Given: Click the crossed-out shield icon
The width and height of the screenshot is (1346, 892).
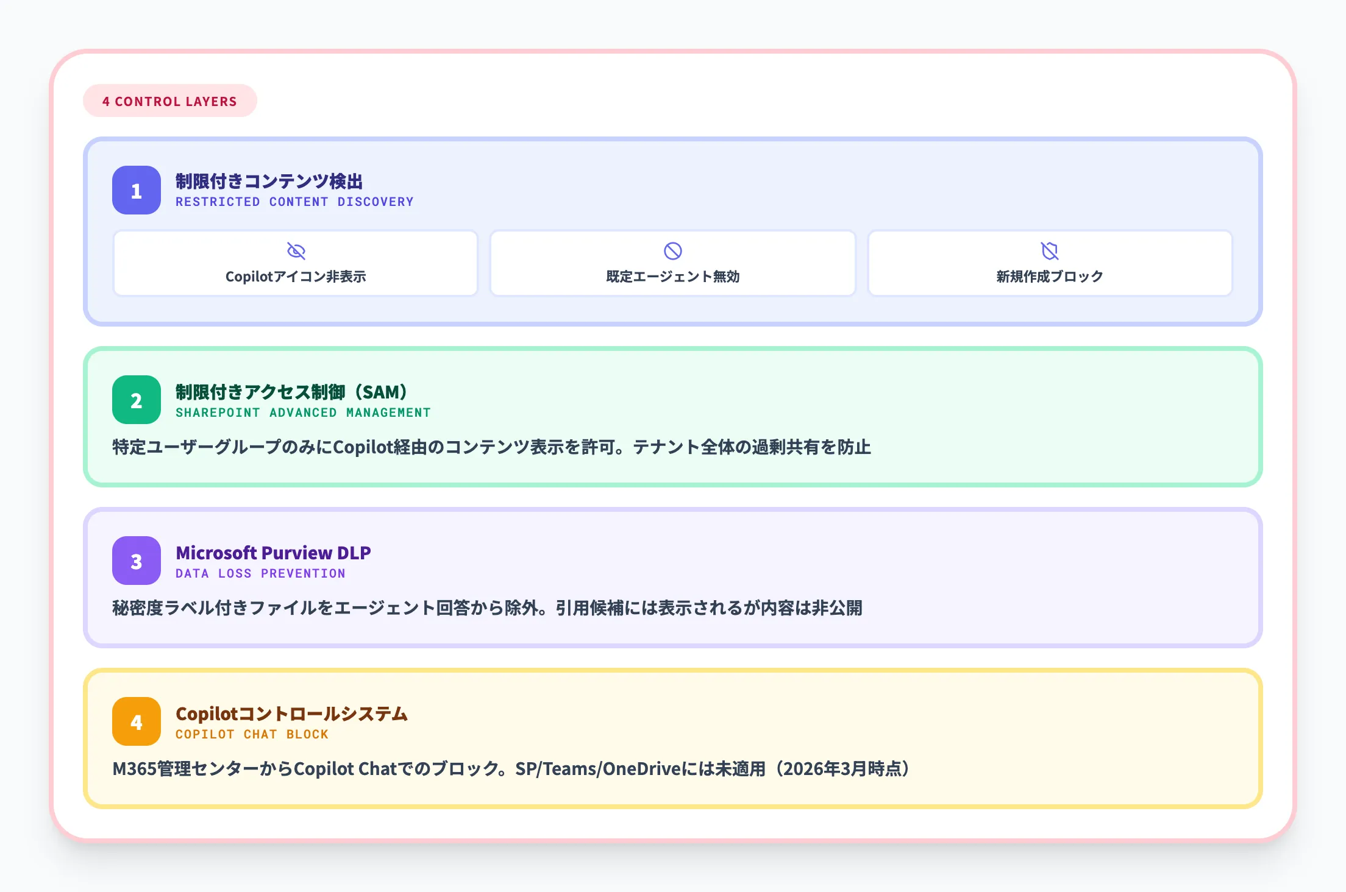Looking at the screenshot, I should tap(1049, 251).
